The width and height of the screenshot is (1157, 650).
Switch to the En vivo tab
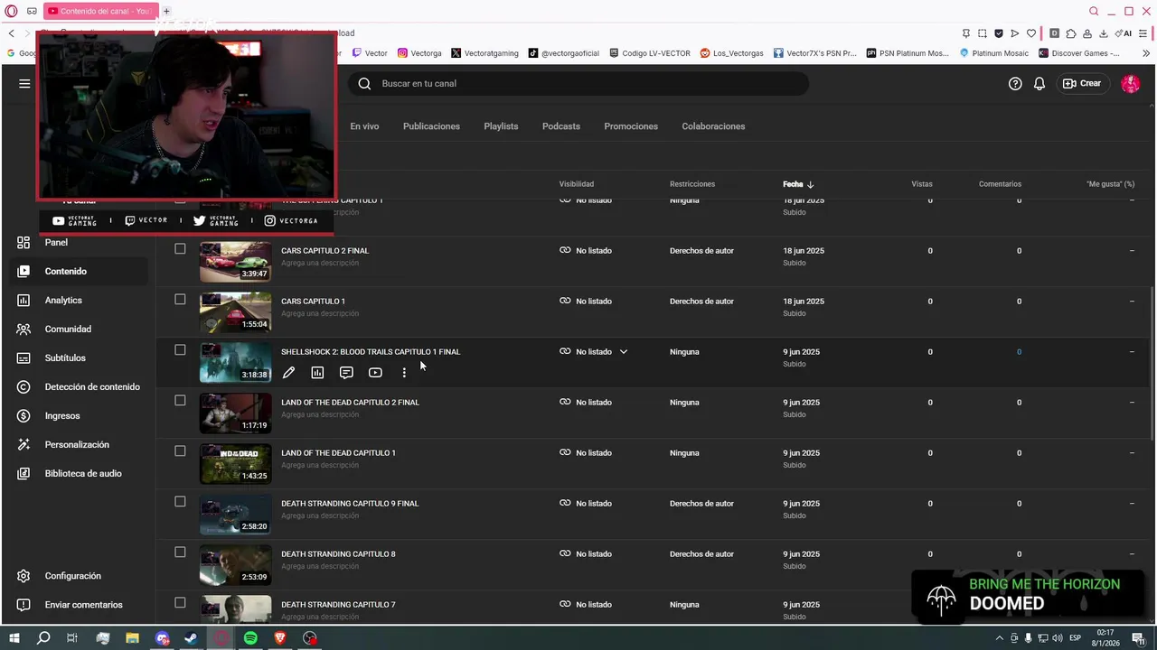coord(364,126)
